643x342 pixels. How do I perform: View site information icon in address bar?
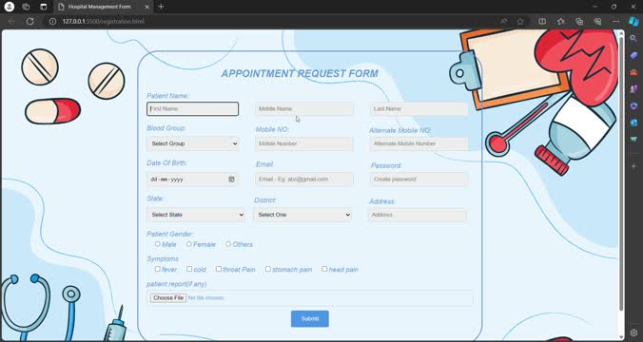click(52, 21)
